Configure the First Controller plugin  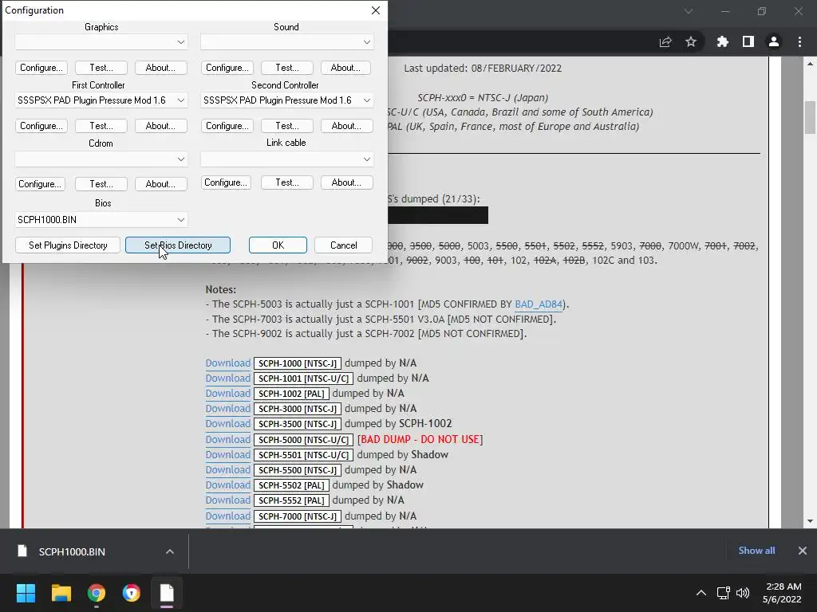(41, 126)
